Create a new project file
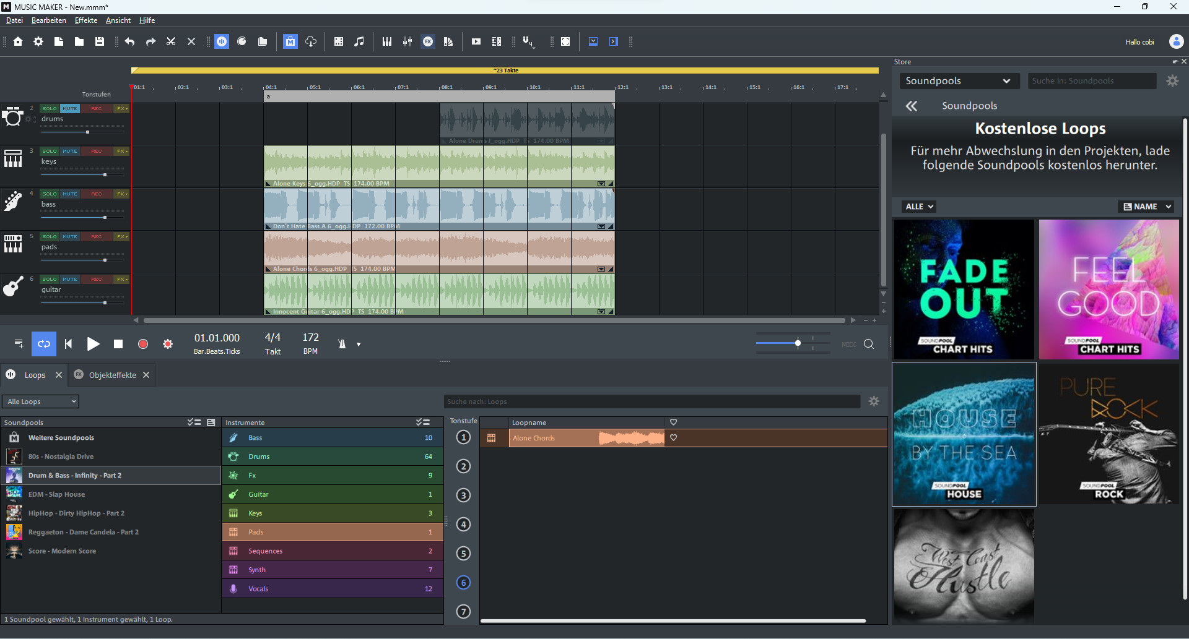 pyautogui.click(x=59, y=41)
